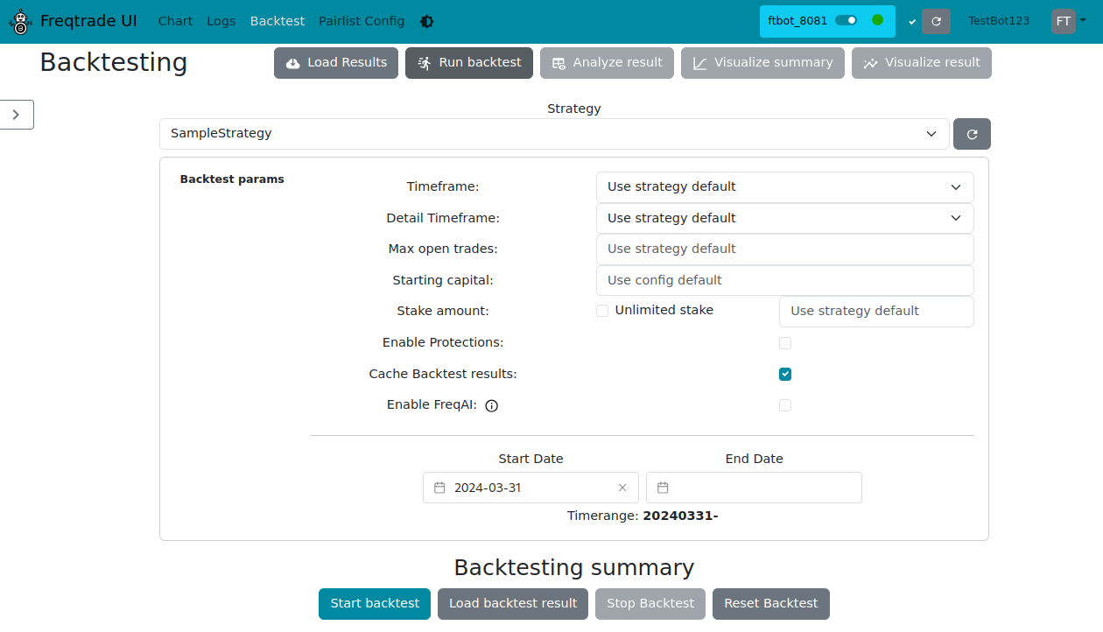The width and height of the screenshot is (1103, 632).
Task: Toggle the dark mode theme icon
Action: tap(426, 20)
